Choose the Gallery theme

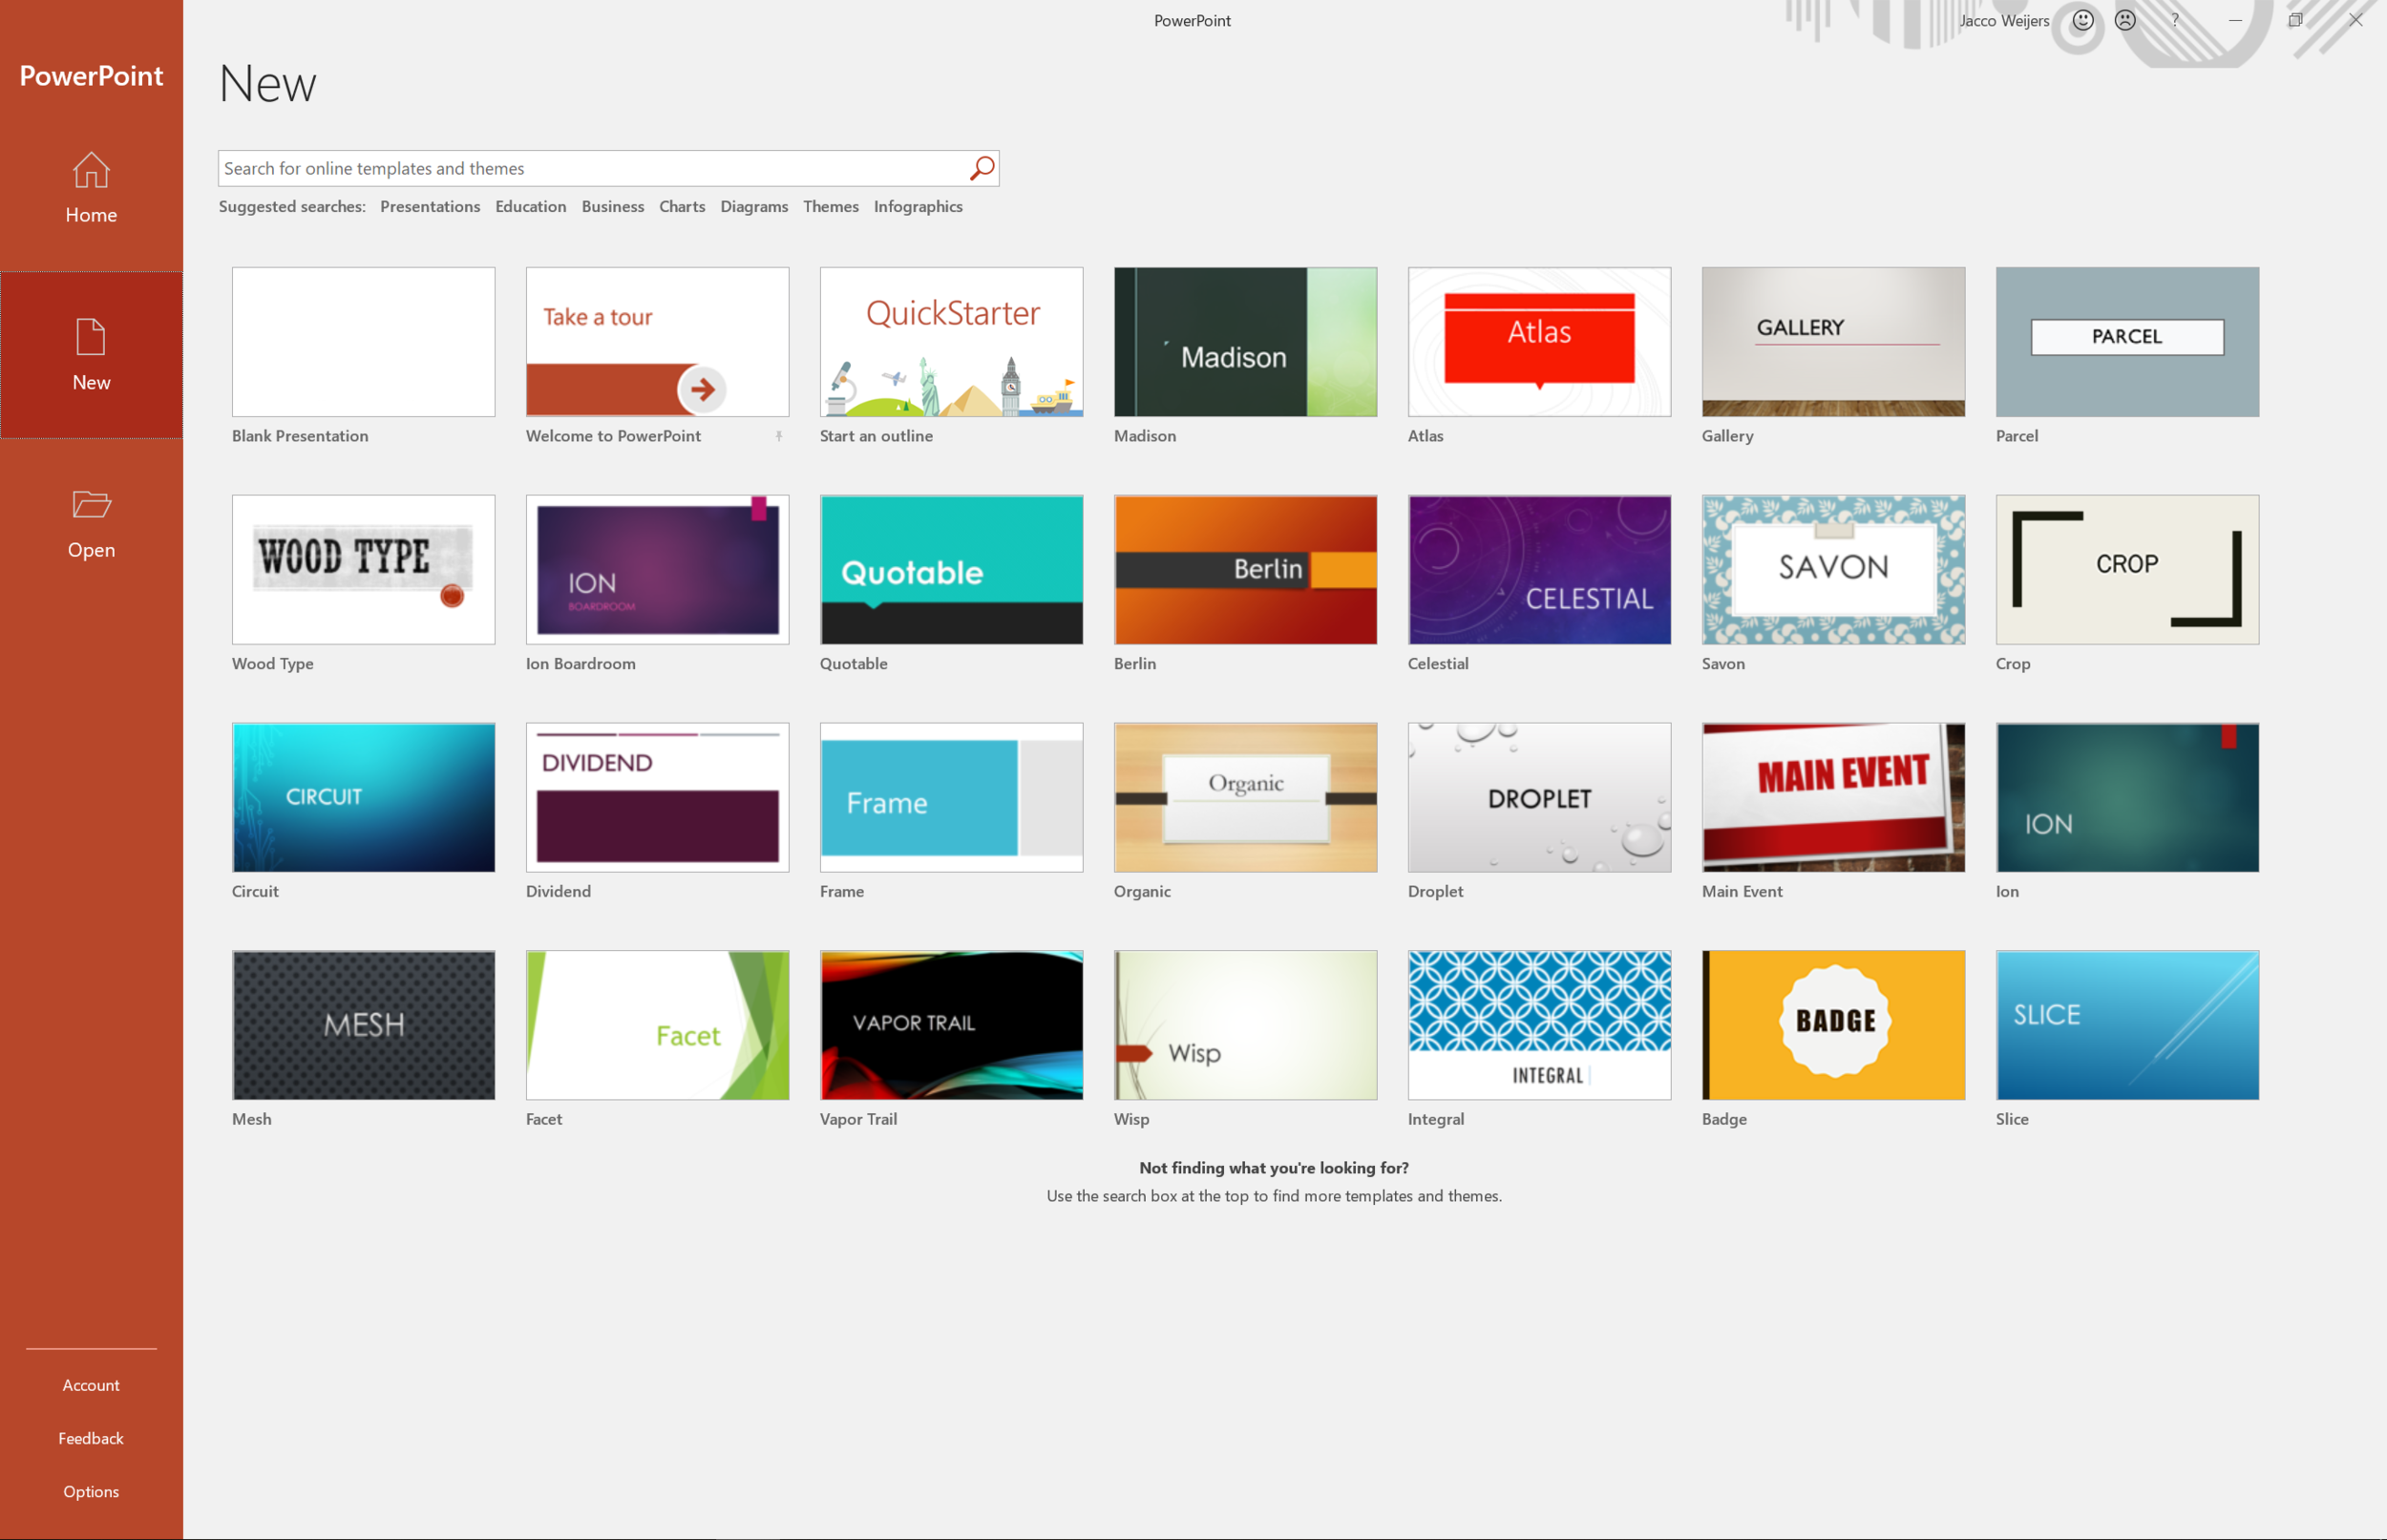coord(1833,342)
